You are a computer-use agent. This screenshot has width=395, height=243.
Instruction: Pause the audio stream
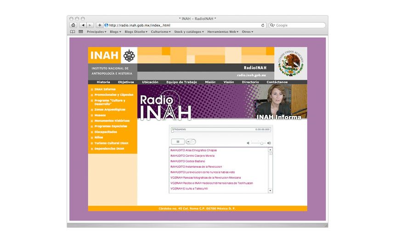(178, 142)
